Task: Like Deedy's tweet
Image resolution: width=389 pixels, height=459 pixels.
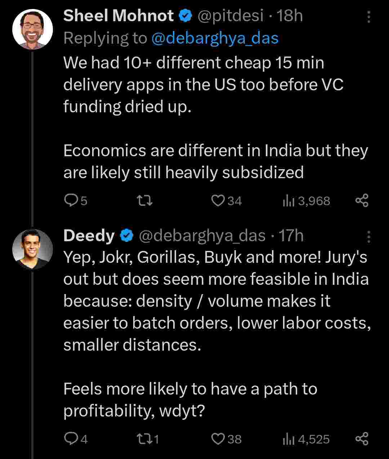Action: pyautogui.click(x=218, y=439)
